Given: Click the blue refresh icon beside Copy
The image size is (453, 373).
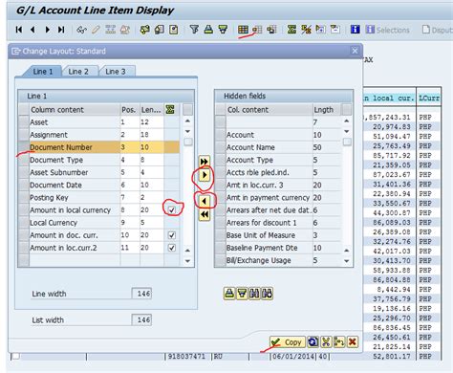Looking at the screenshot, I should pyautogui.click(x=313, y=342).
